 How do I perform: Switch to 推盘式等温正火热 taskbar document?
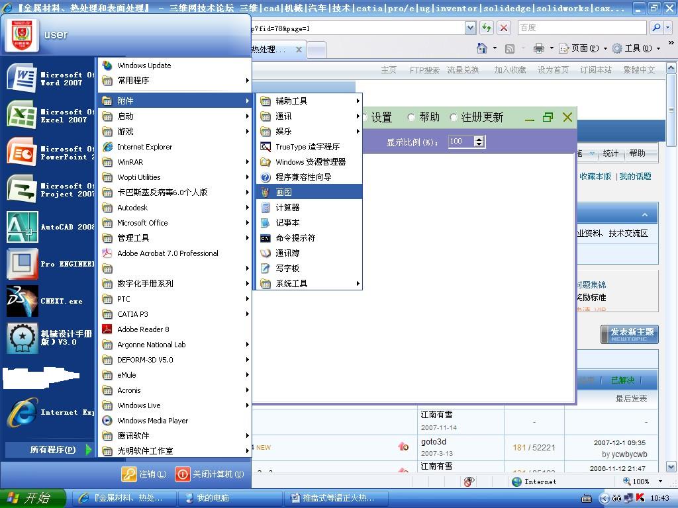pyautogui.click(x=336, y=498)
